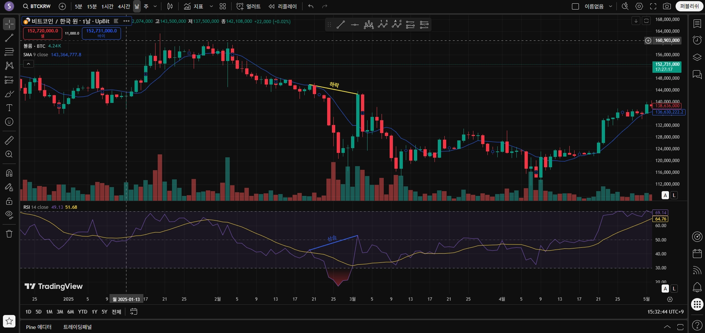Pick trend line in floating favorites toolbar
The width and height of the screenshot is (705, 333).
click(x=341, y=25)
